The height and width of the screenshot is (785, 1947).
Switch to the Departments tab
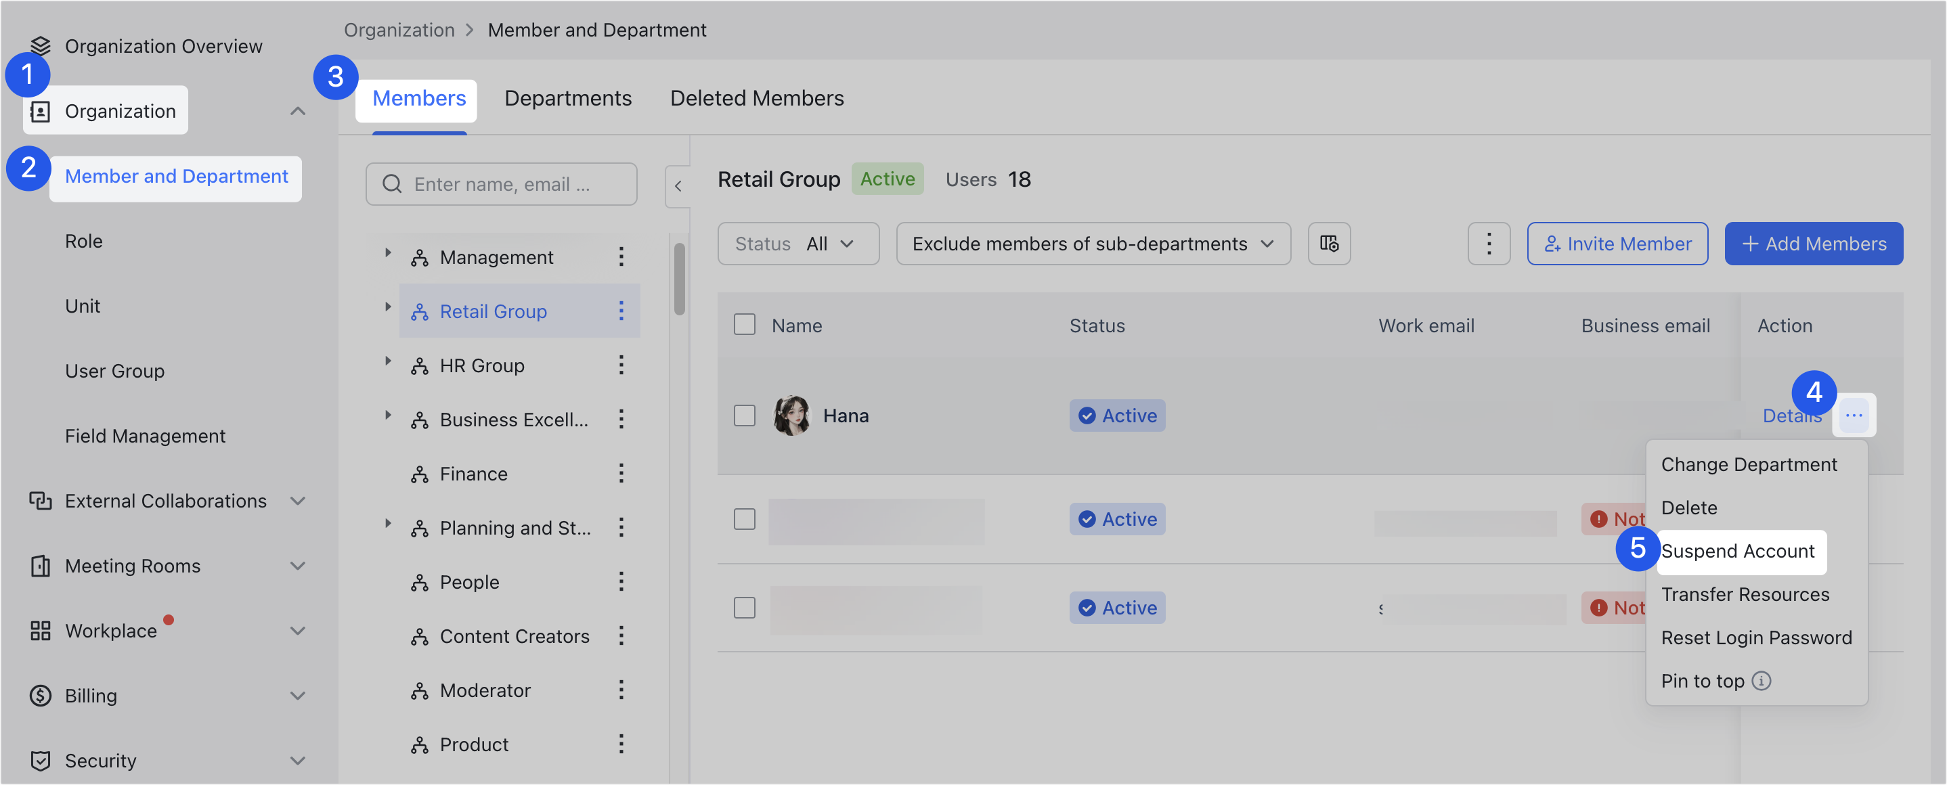(x=567, y=97)
